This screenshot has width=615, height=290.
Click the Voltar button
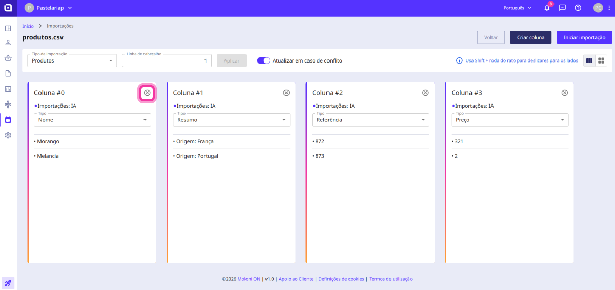[491, 37]
